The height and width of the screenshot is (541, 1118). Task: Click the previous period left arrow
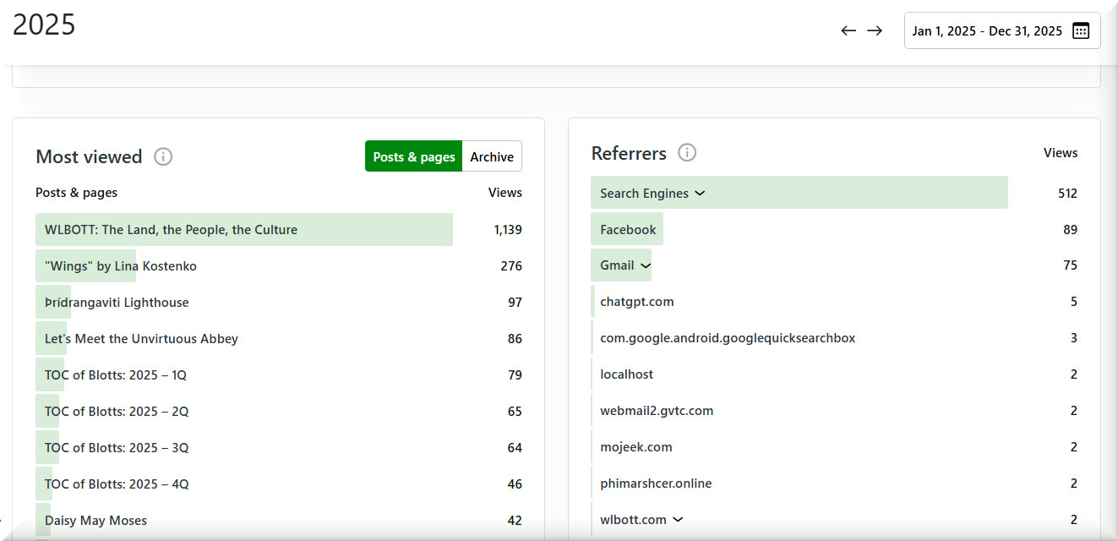tap(848, 31)
